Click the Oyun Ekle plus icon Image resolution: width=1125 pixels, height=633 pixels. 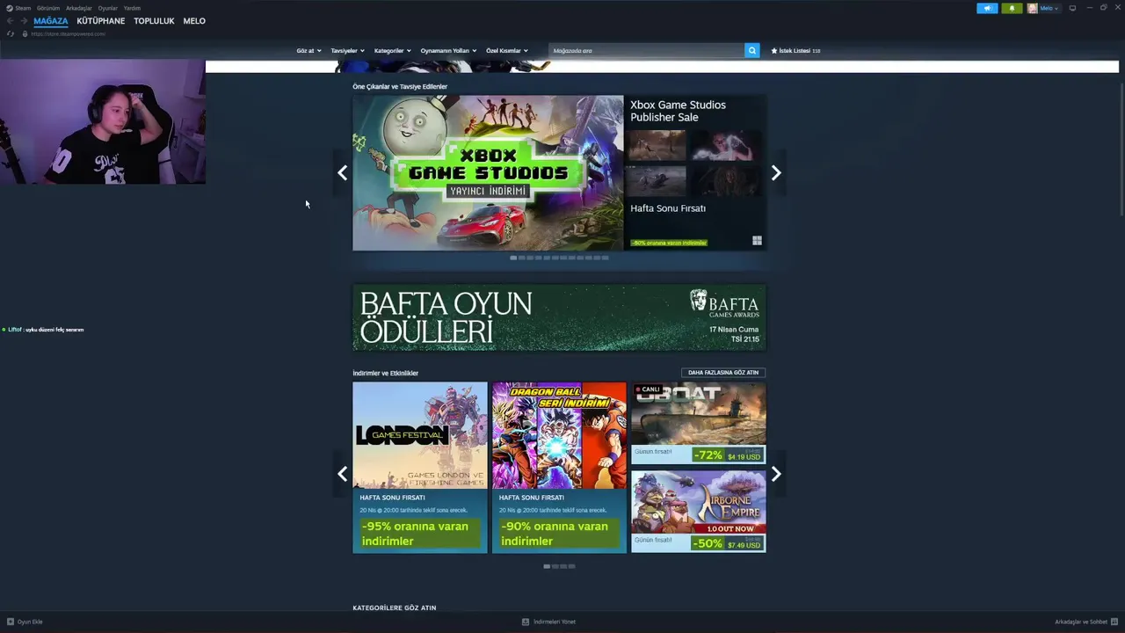coord(11,622)
